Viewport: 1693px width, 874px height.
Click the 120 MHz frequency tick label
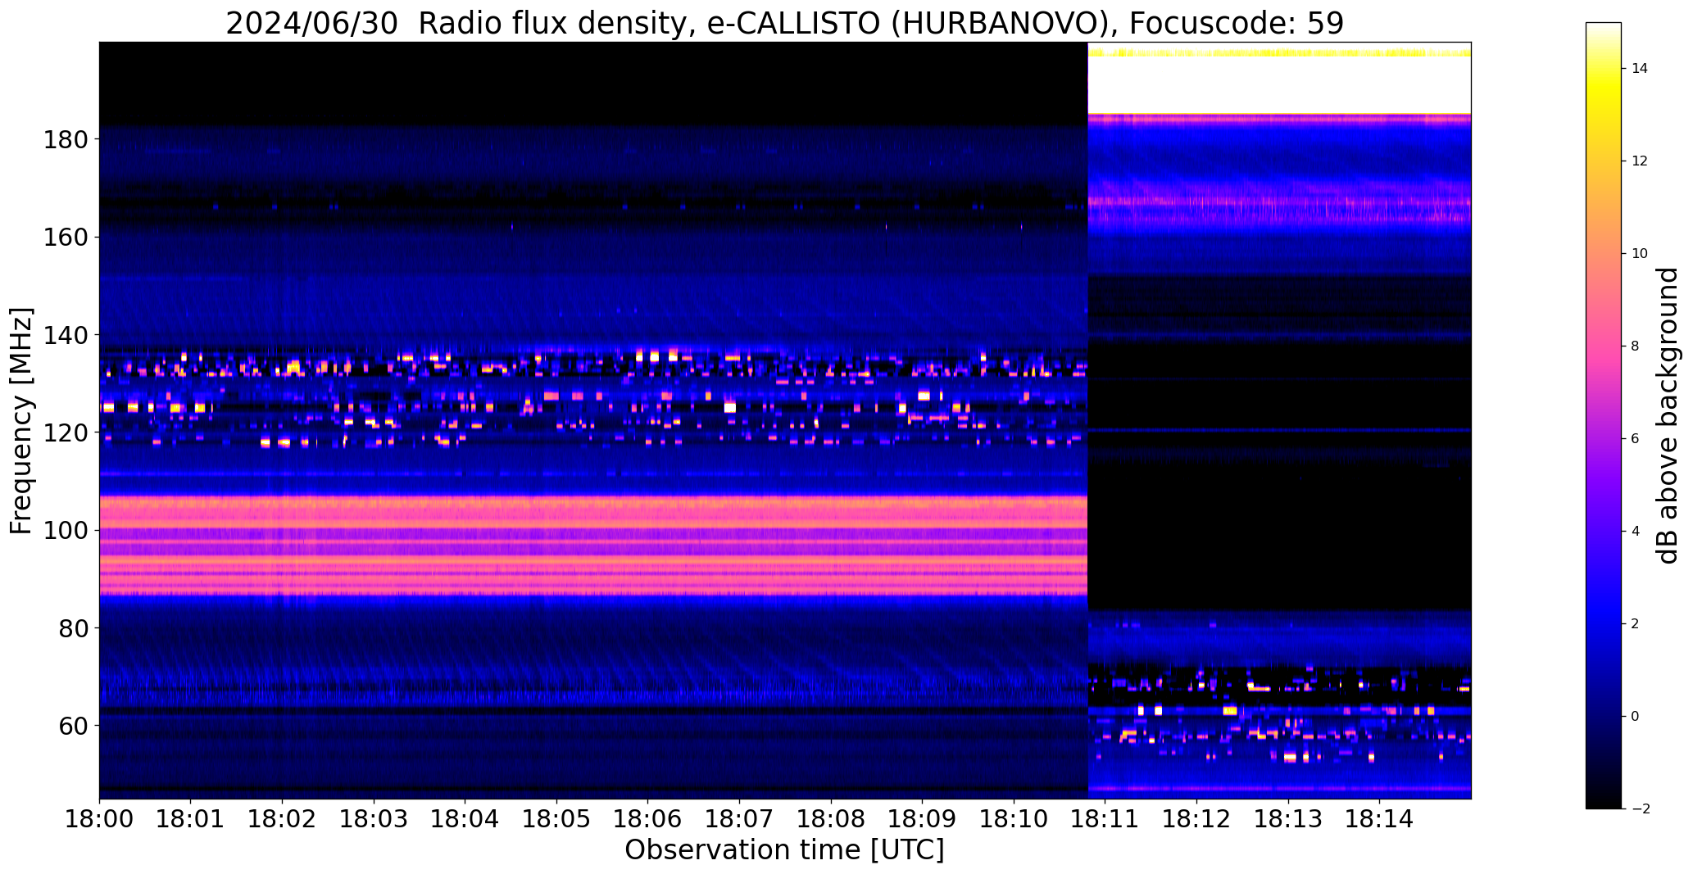(x=64, y=432)
